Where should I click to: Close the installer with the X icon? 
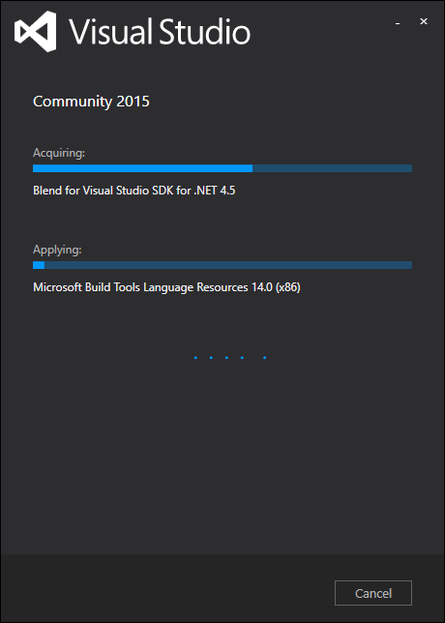(424, 21)
